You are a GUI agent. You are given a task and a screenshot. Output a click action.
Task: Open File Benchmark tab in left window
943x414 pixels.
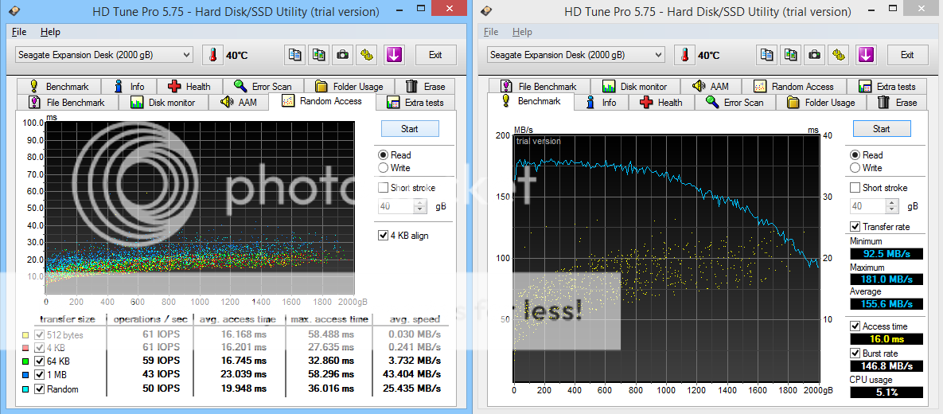(x=68, y=102)
